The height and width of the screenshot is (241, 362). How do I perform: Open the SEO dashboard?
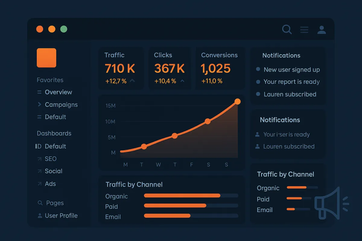(x=51, y=159)
